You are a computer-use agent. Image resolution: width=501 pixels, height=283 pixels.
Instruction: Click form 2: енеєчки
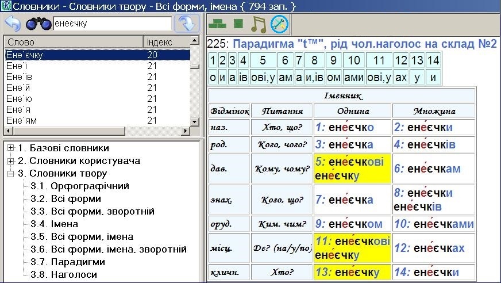(x=434, y=127)
